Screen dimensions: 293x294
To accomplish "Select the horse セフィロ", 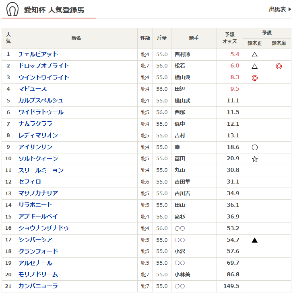I will (30, 182).
